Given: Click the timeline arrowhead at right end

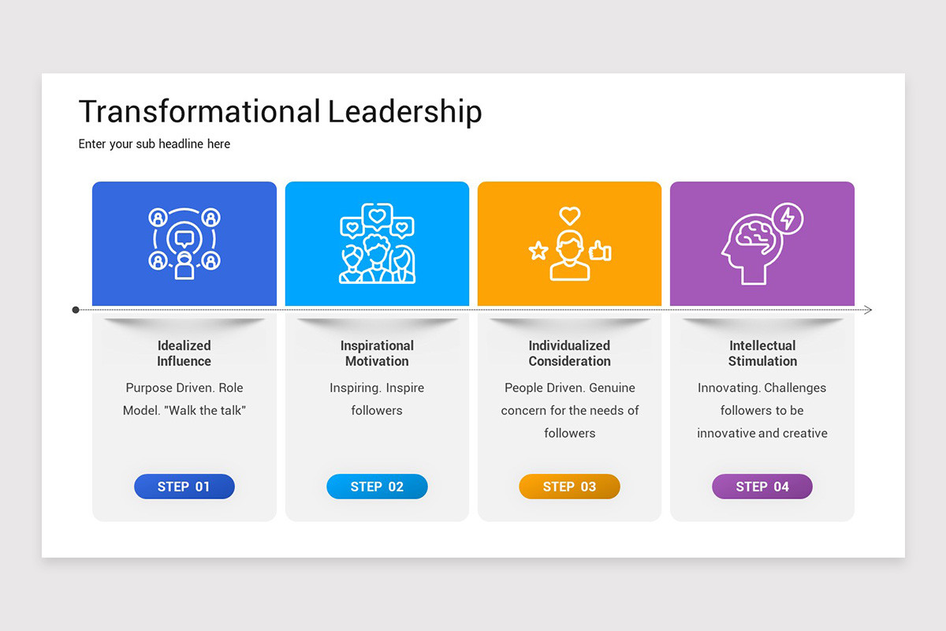Looking at the screenshot, I should point(868,310).
